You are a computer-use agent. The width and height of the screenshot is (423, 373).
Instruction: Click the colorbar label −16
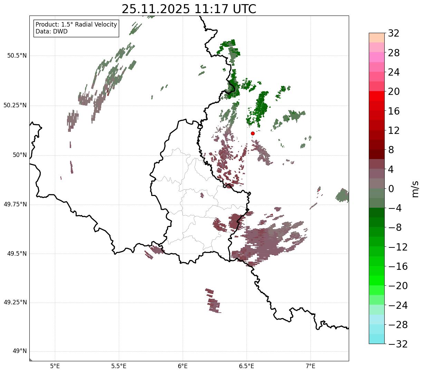pyautogui.click(x=398, y=266)
